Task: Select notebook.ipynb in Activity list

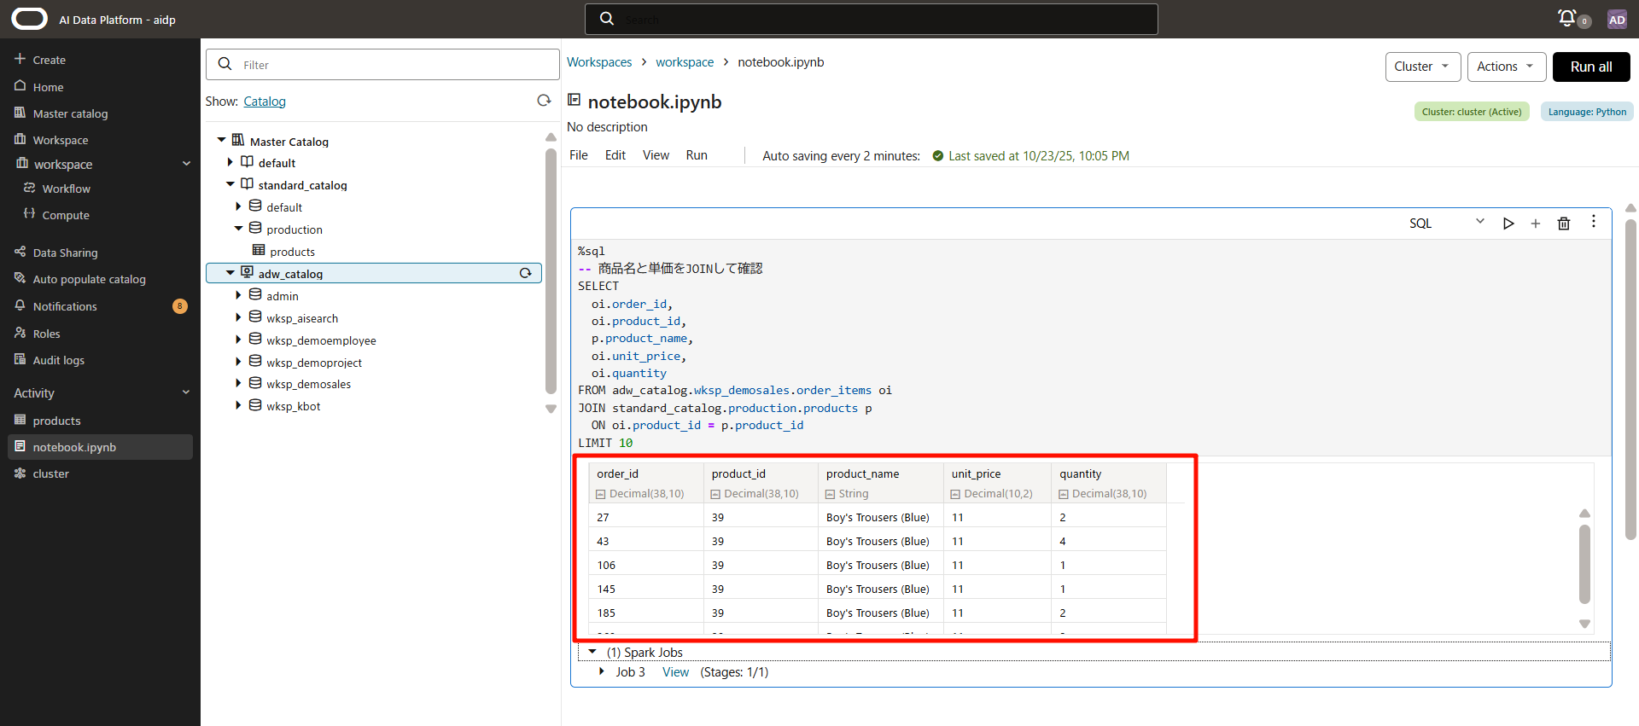Action: pyautogui.click(x=100, y=447)
